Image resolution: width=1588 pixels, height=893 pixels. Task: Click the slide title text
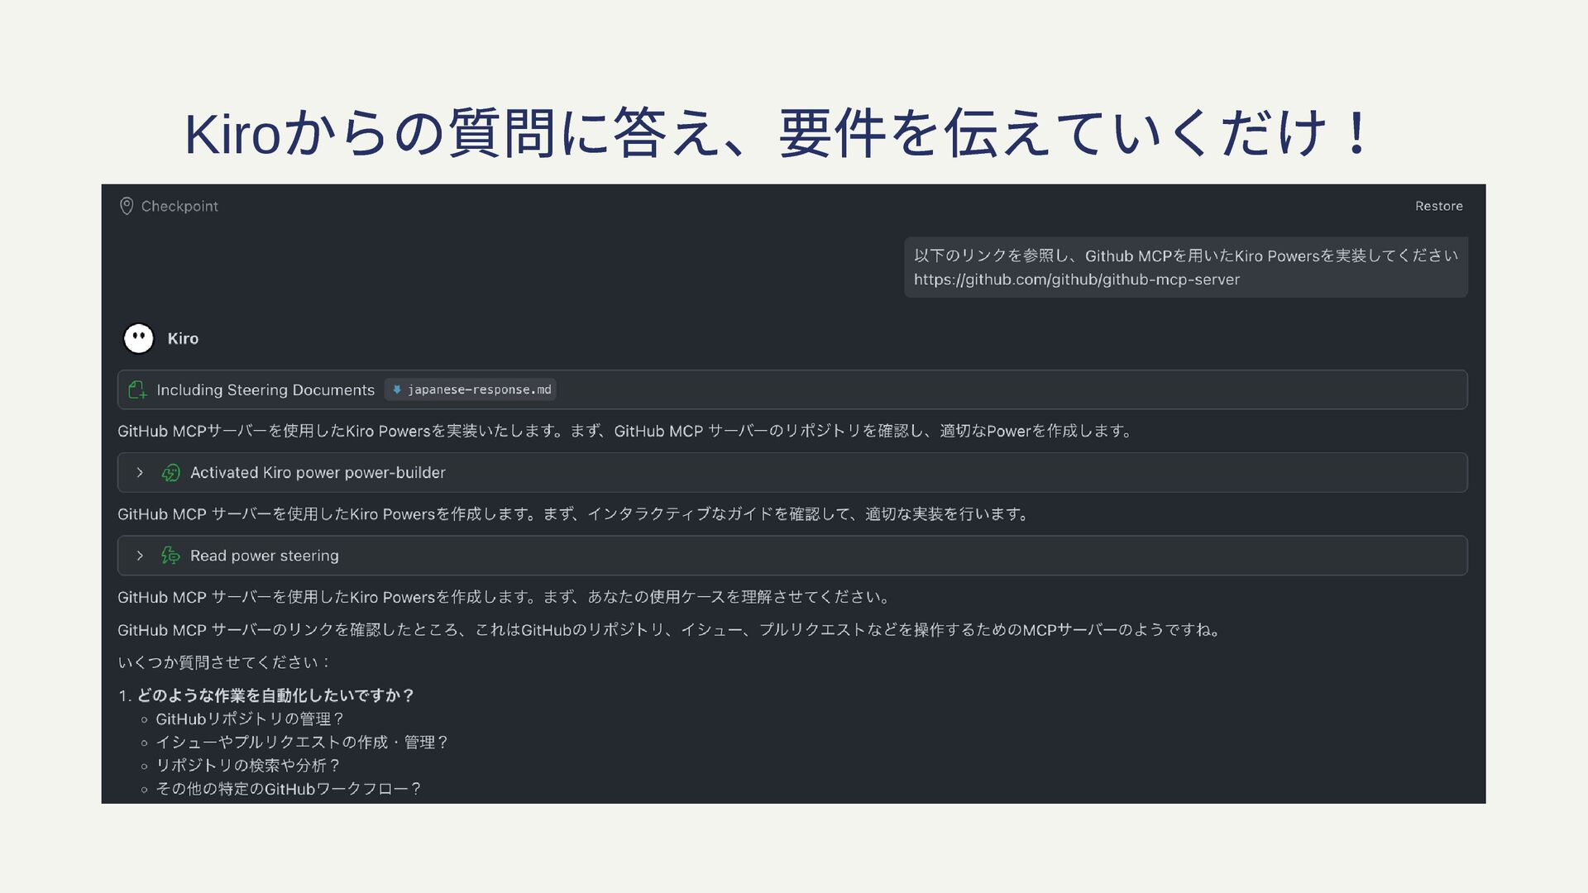pyautogui.click(x=776, y=134)
